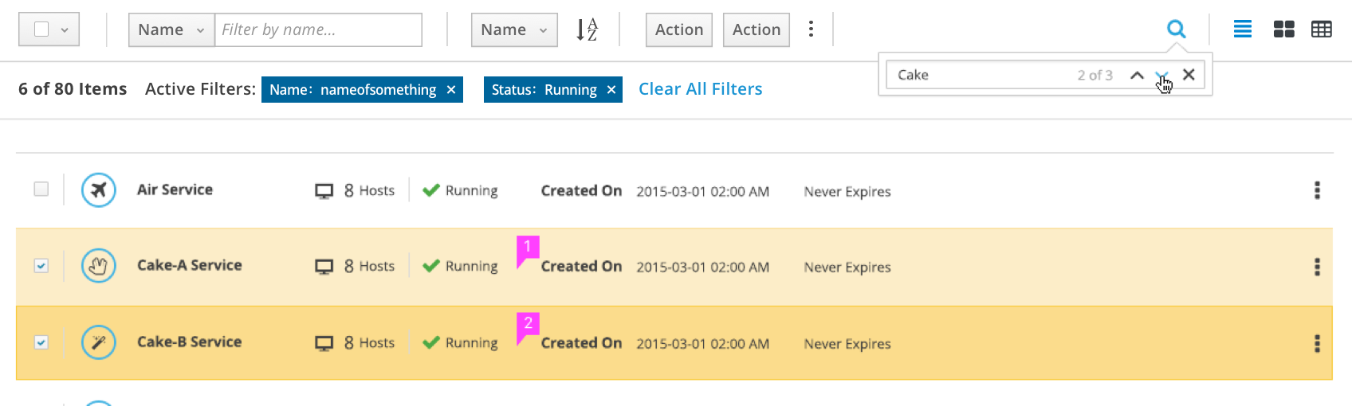
Task: Click hosts monitor icon in Air Service row
Action: click(x=324, y=191)
